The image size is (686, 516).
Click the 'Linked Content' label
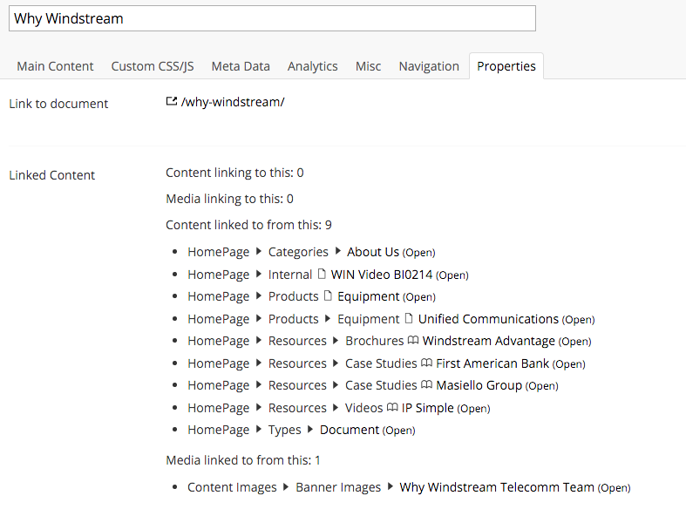click(52, 175)
